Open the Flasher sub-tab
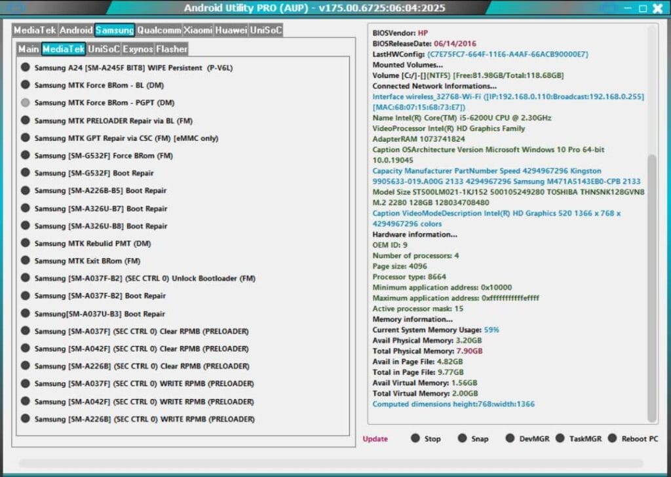671x477 pixels. pyautogui.click(x=172, y=48)
